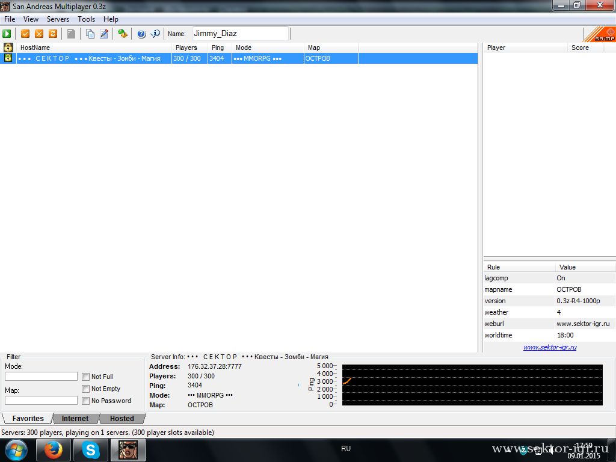
Task: Click the mapname rule row
Action: click(549, 289)
